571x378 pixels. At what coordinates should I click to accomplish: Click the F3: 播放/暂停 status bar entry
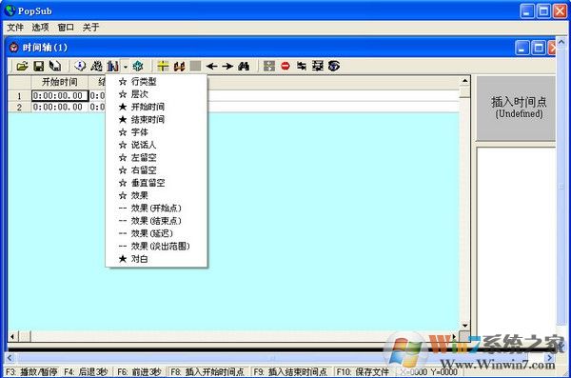click(31, 371)
